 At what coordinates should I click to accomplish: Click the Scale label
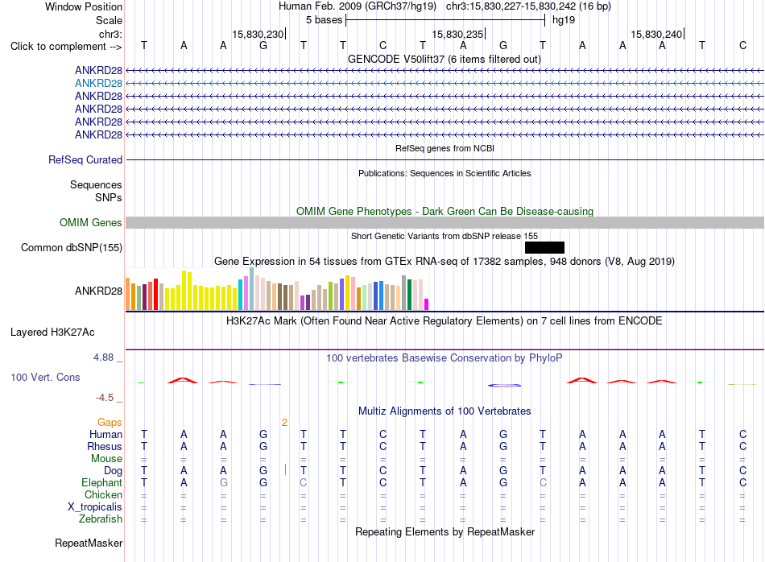pyautogui.click(x=109, y=20)
